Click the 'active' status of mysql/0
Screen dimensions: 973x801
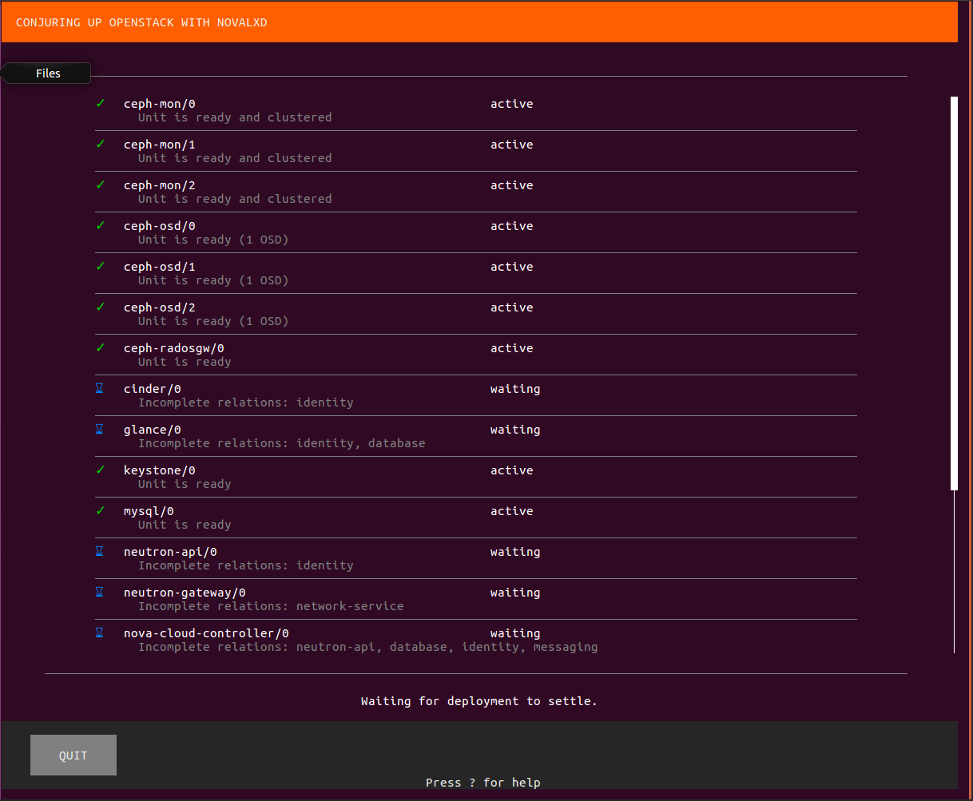coord(512,511)
